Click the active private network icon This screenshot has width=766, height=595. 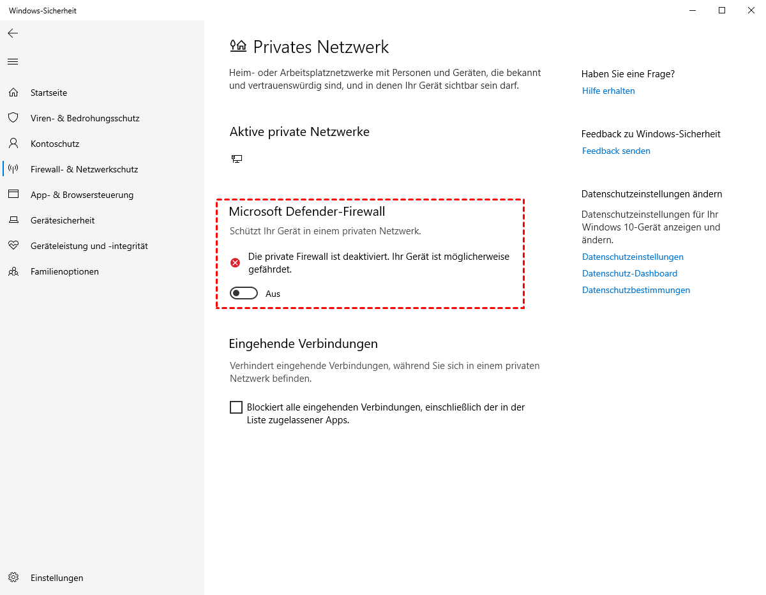click(x=237, y=159)
